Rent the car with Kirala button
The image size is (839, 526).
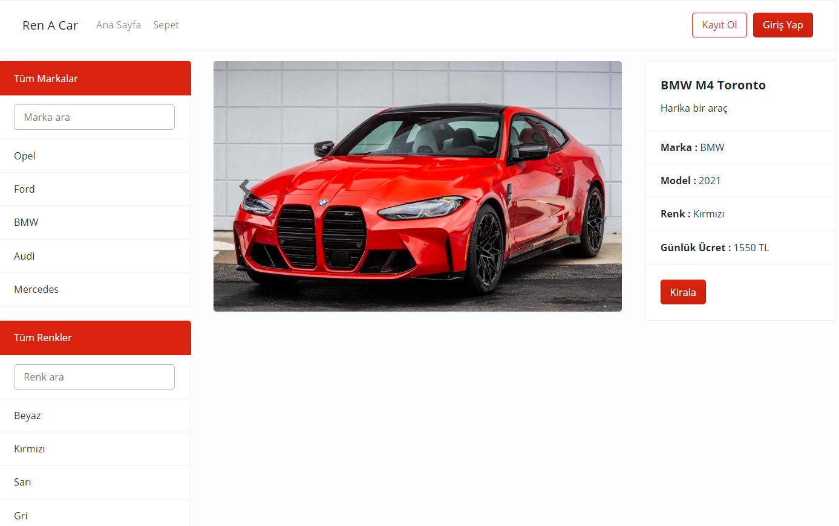(683, 292)
